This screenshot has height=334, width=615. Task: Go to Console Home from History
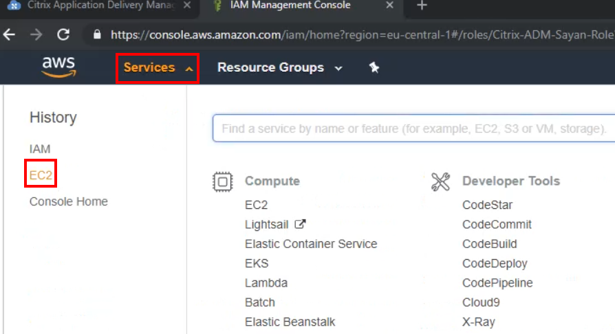(x=69, y=201)
